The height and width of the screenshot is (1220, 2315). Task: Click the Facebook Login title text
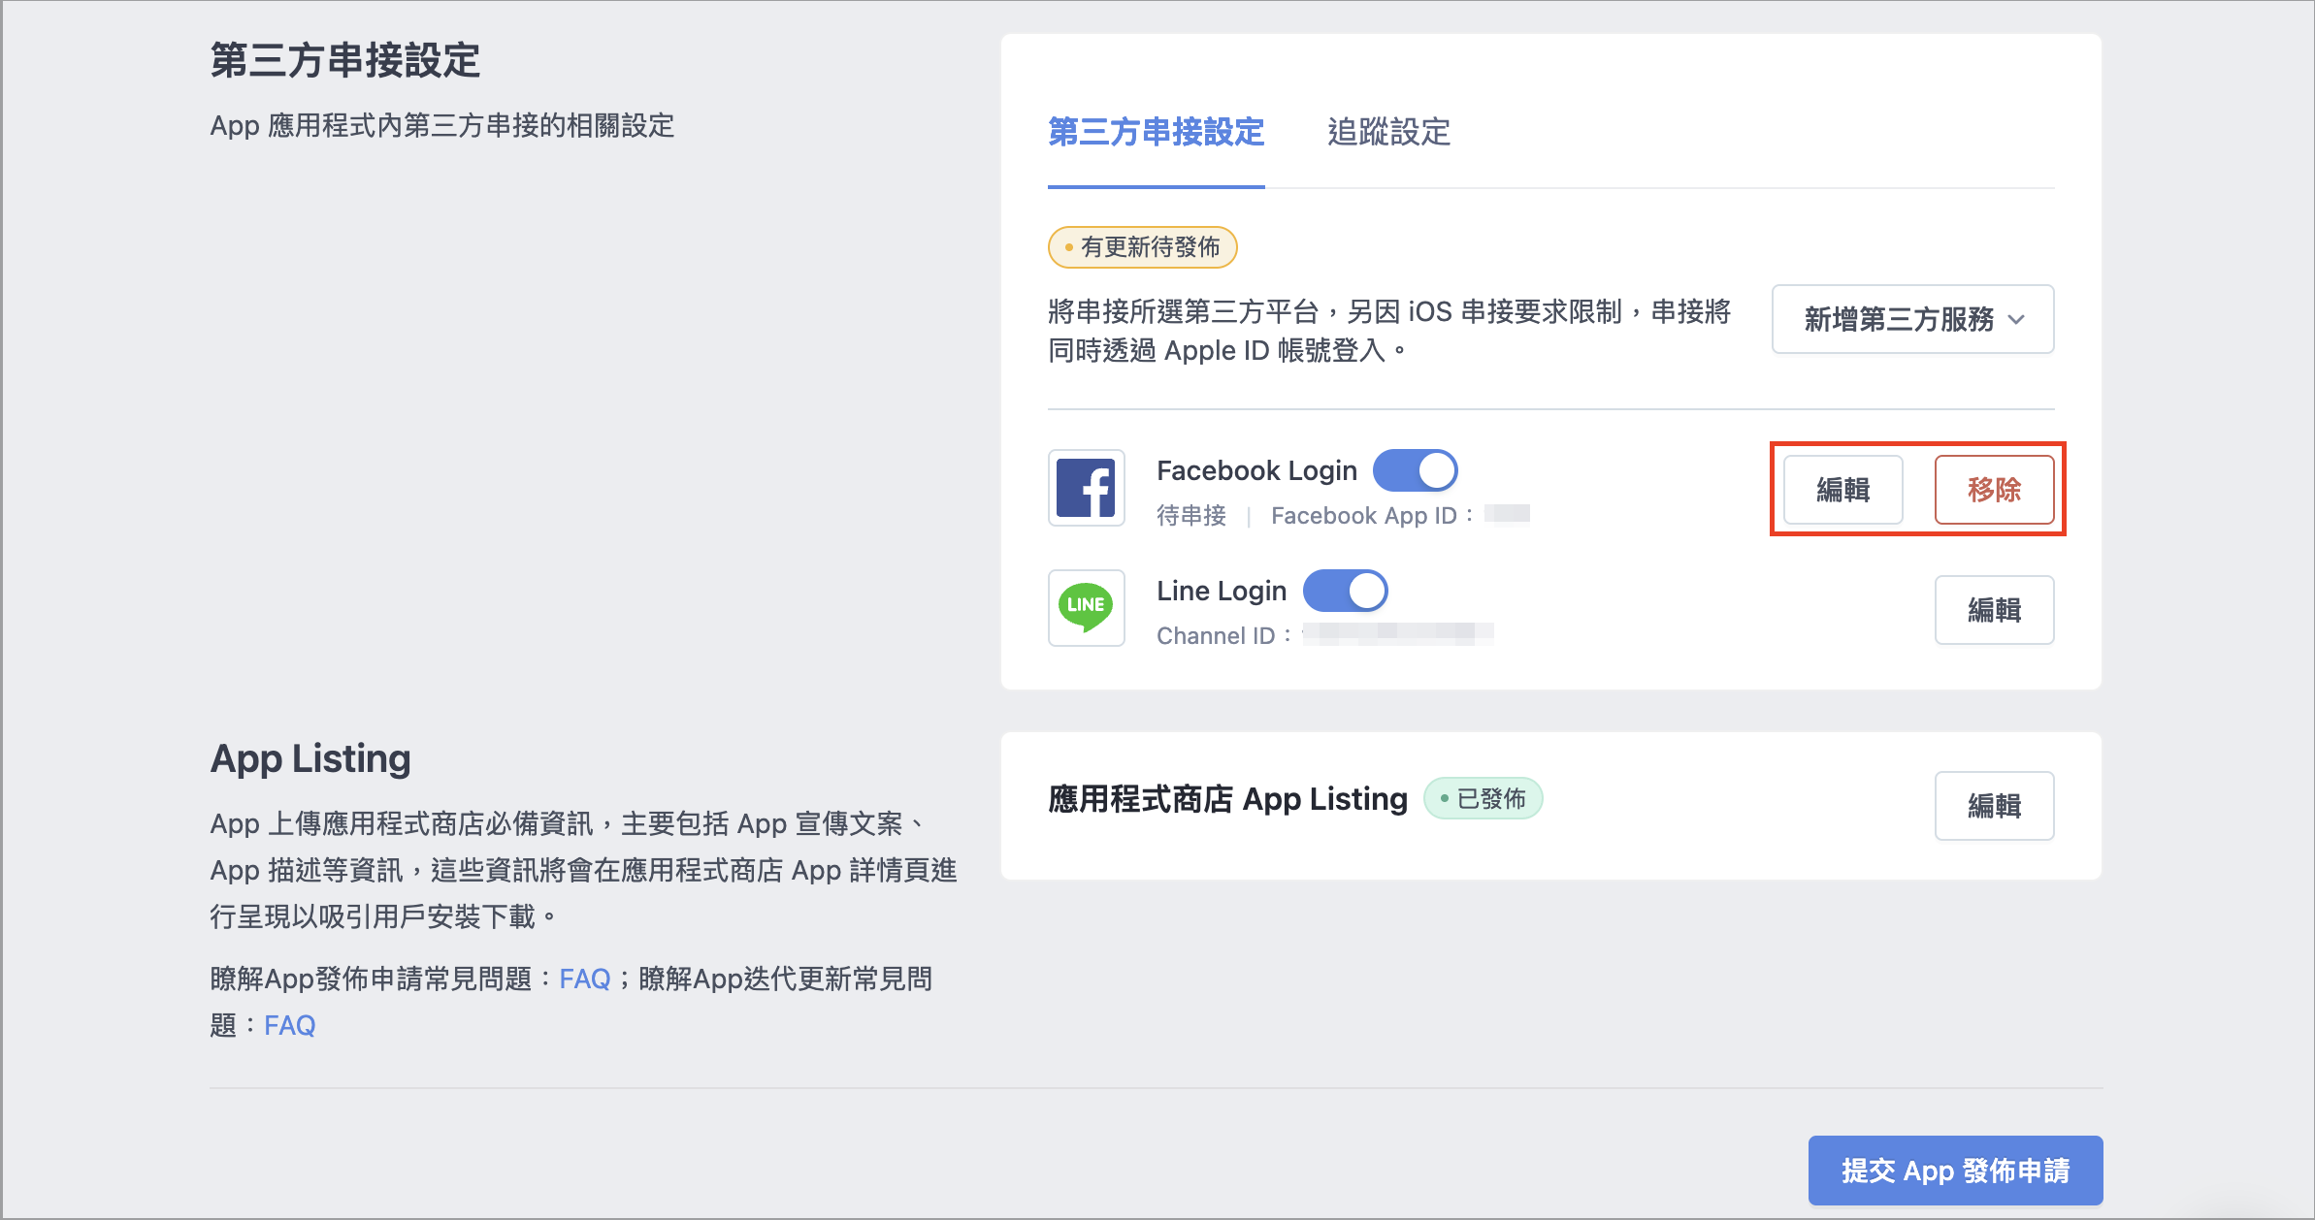coord(1256,470)
